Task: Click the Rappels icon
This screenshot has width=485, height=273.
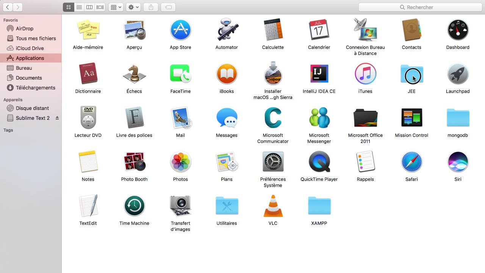Action: click(x=365, y=162)
